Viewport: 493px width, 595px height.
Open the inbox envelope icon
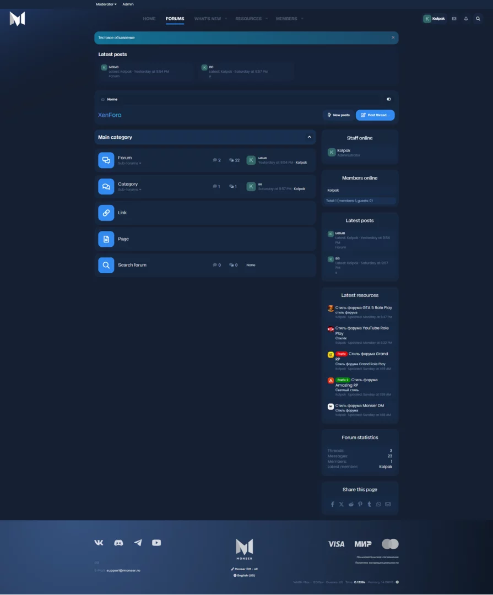(x=454, y=19)
